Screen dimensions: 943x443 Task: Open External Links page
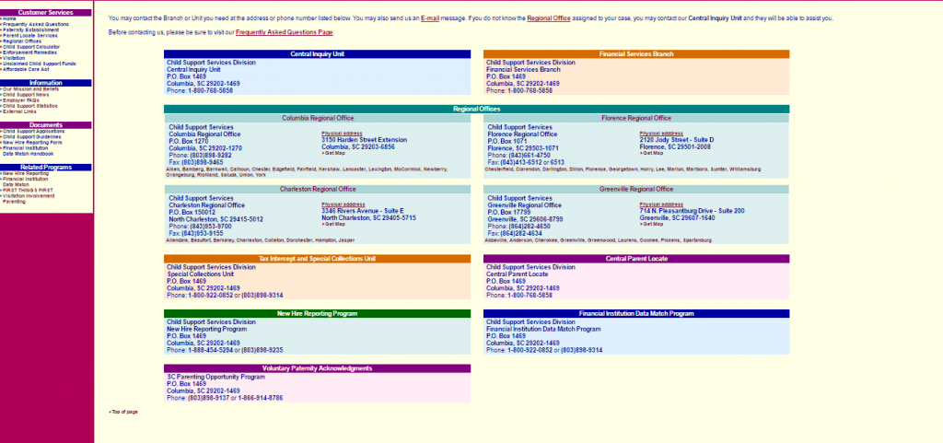pos(19,111)
